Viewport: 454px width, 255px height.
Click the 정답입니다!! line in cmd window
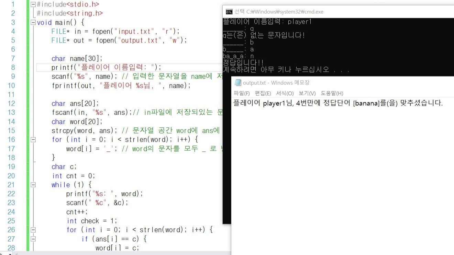243,62
